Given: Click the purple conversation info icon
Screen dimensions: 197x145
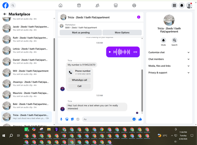Looking at the screenshot, I should (139, 17).
